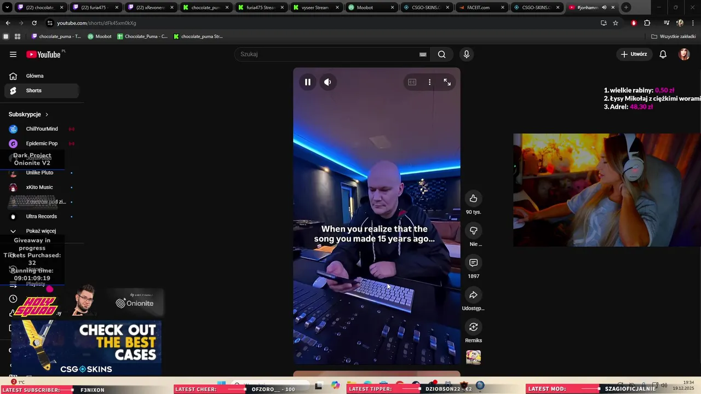The width and height of the screenshot is (701, 394).
Task: Open a new browser tab
Action: point(626,8)
